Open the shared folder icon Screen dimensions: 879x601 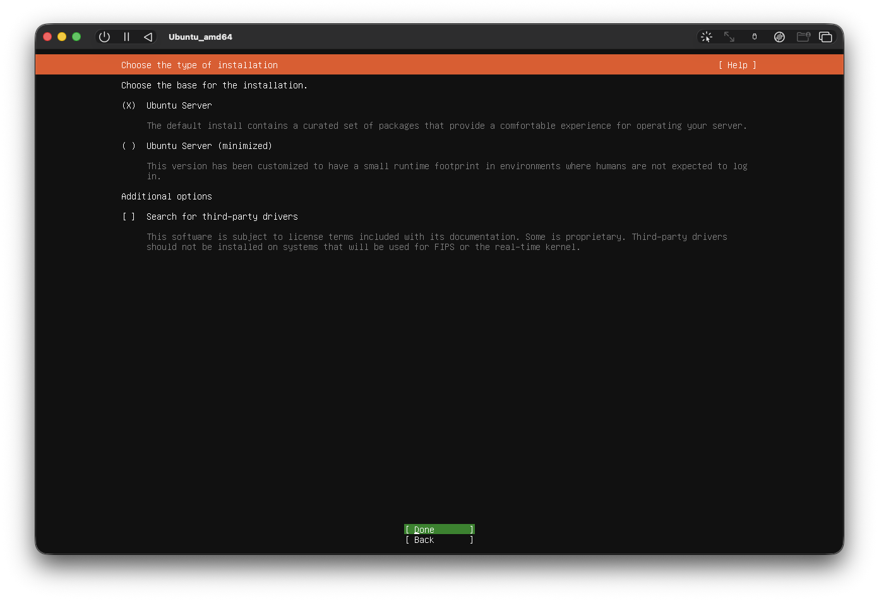803,37
